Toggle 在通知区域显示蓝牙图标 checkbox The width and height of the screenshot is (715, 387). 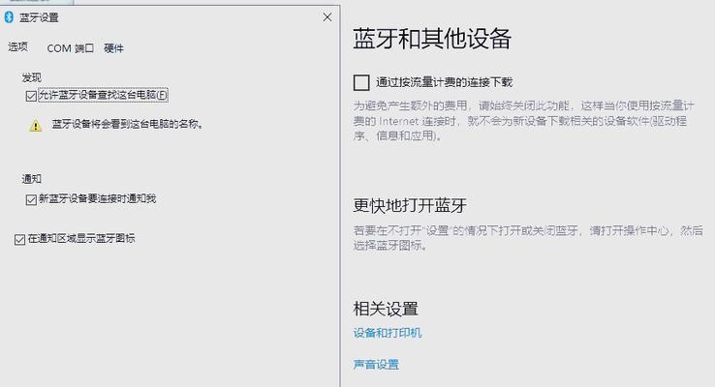[19, 240]
